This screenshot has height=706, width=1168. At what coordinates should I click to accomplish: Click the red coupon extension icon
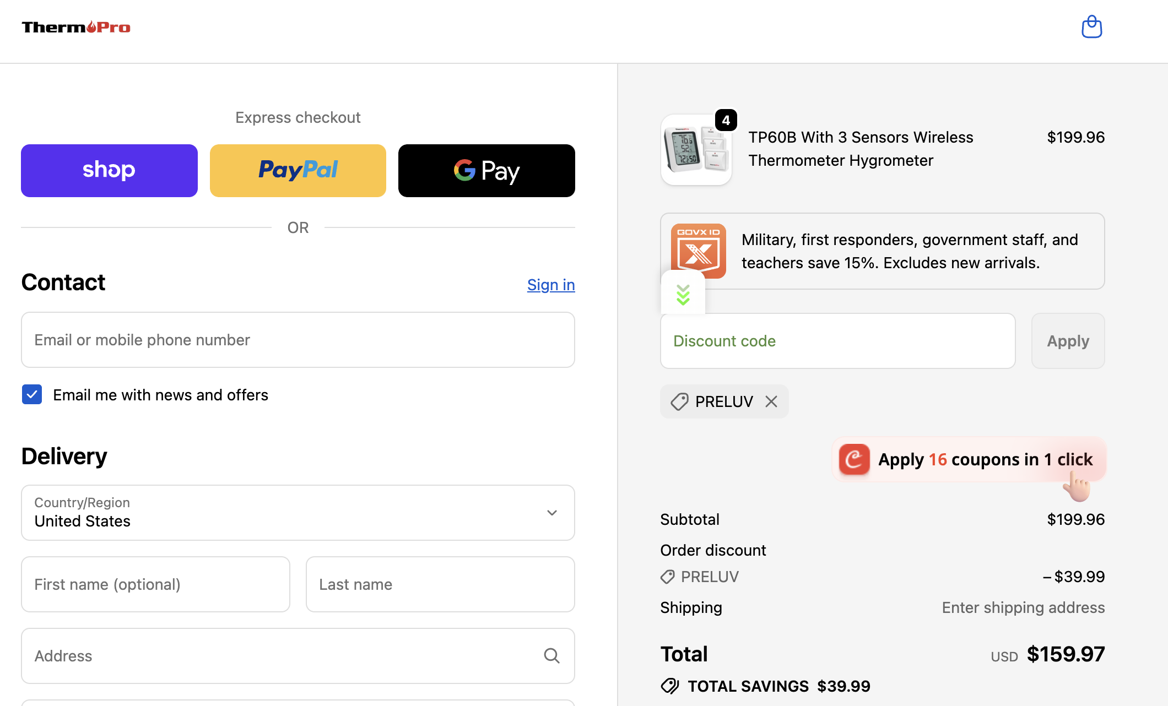coord(854,459)
